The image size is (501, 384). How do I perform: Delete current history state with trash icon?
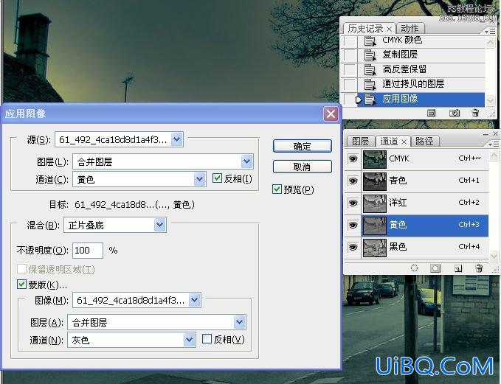pyautogui.click(x=475, y=113)
